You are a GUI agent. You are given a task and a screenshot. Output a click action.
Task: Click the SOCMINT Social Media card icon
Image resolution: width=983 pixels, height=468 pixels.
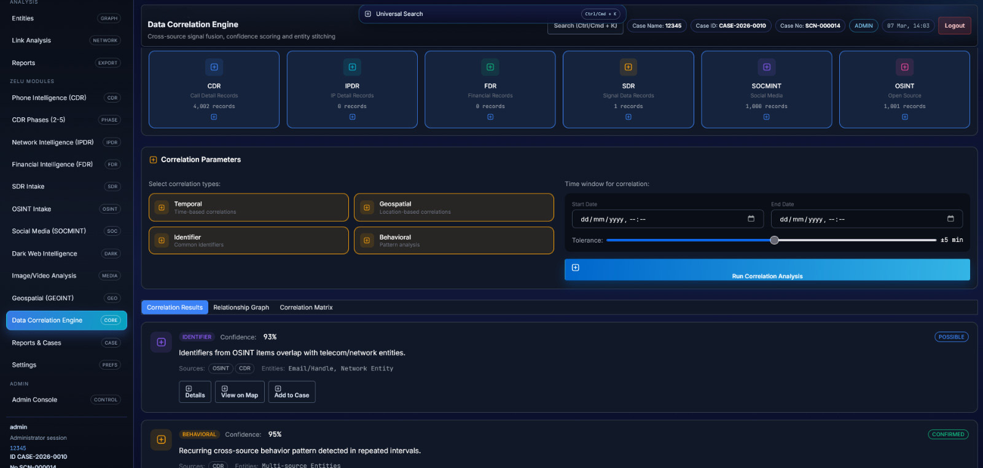coord(766,67)
